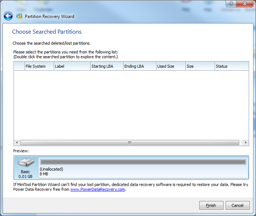The width and height of the screenshot is (256, 216).
Task: Click the Preview: label
Action: [21, 151]
